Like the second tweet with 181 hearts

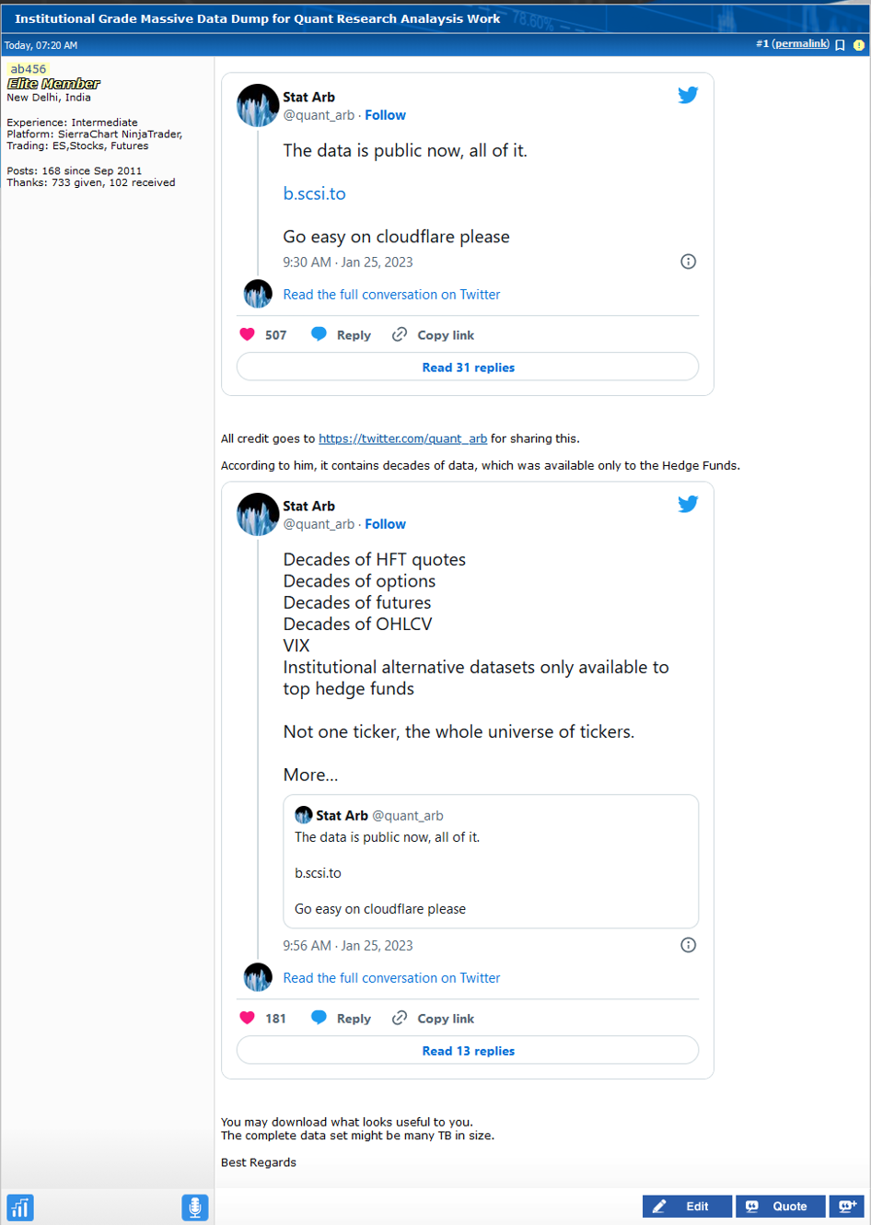[x=248, y=1018]
